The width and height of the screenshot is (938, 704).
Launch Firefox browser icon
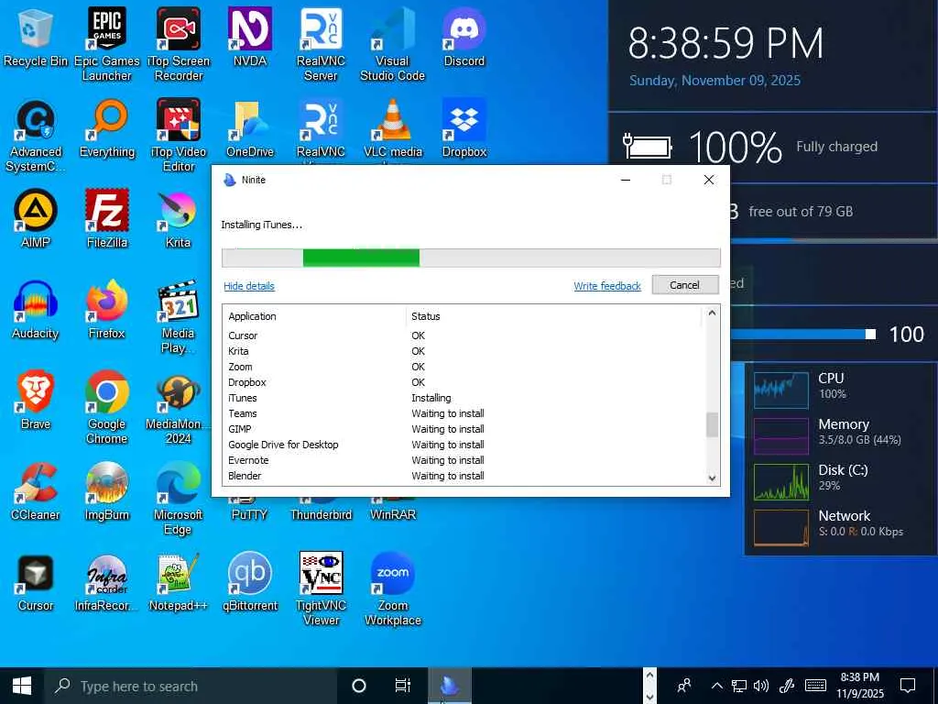107,310
